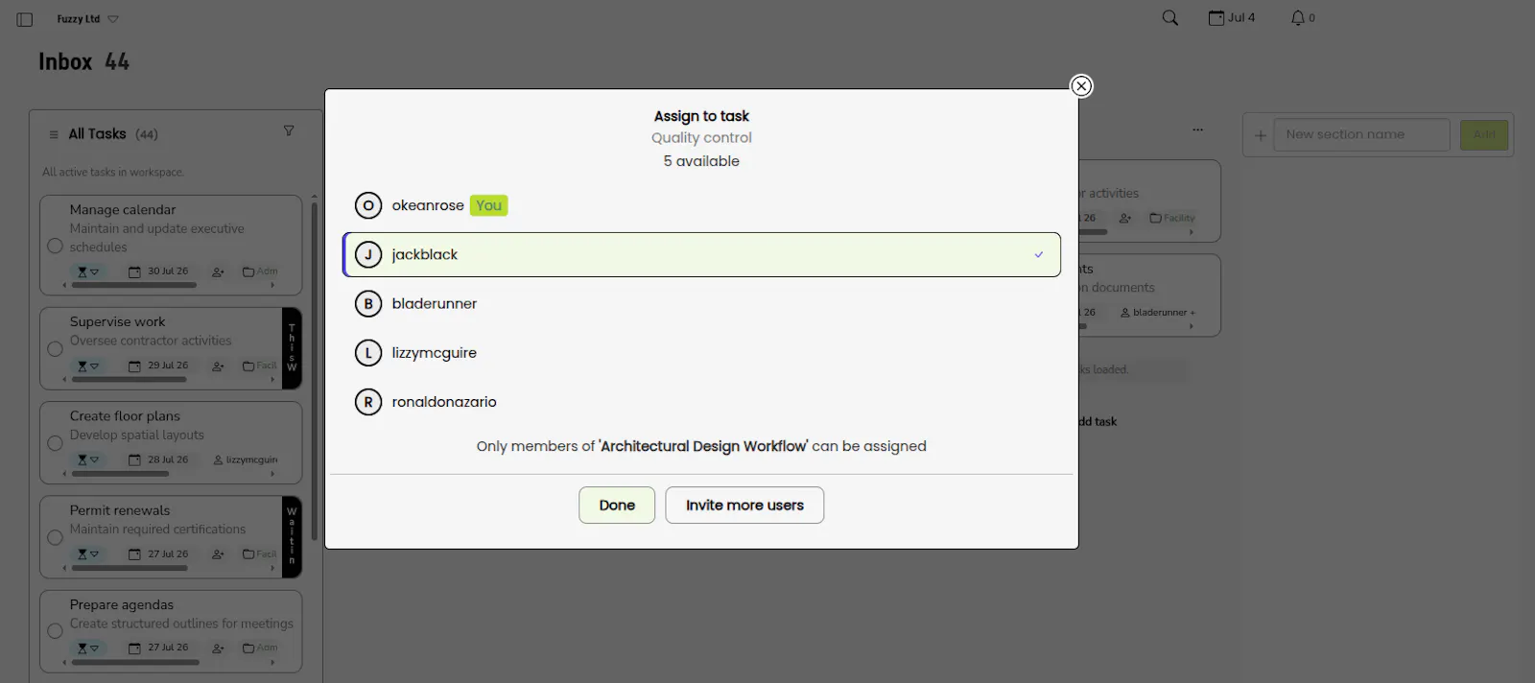Open the hourglass status dropdown on Supervise work
This screenshot has width=1535, height=683.
pyautogui.click(x=87, y=366)
